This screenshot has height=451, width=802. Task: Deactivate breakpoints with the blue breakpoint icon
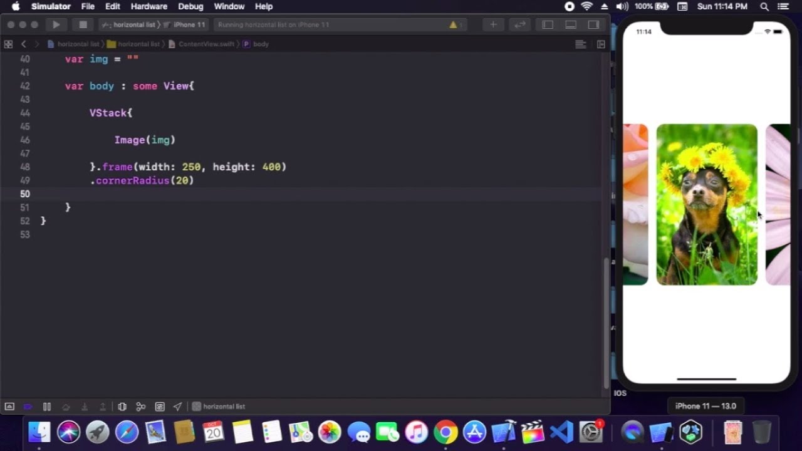(28, 407)
